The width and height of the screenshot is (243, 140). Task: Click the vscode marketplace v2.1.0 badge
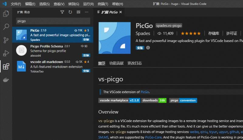point(119,100)
